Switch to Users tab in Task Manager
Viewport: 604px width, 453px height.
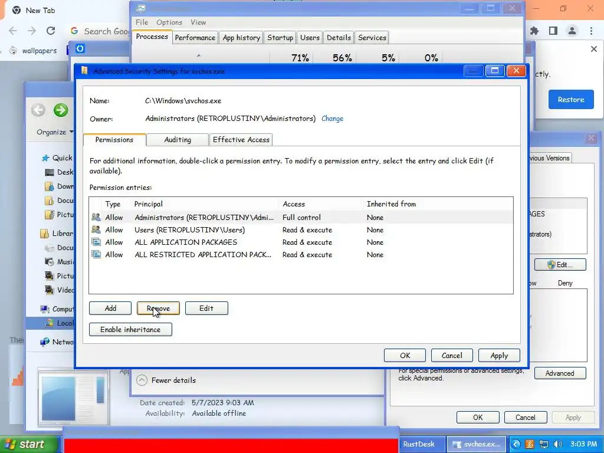(310, 37)
